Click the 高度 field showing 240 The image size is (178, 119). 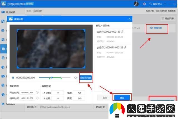point(79,98)
